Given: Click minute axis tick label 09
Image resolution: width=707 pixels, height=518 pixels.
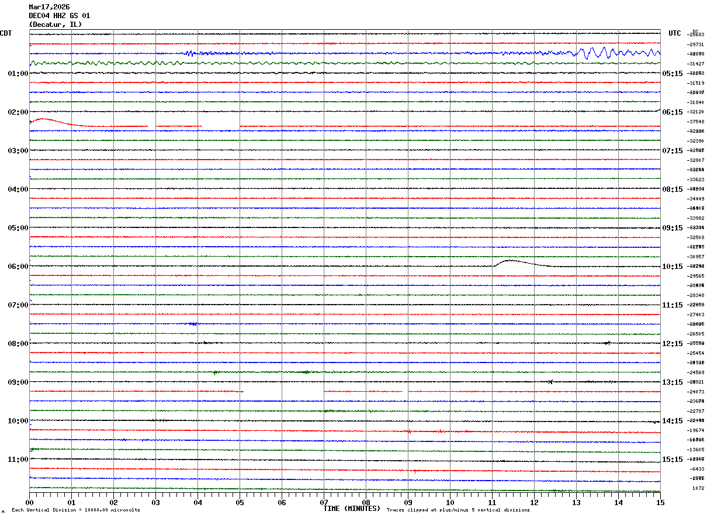Looking at the screenshot, I should 408,502.
